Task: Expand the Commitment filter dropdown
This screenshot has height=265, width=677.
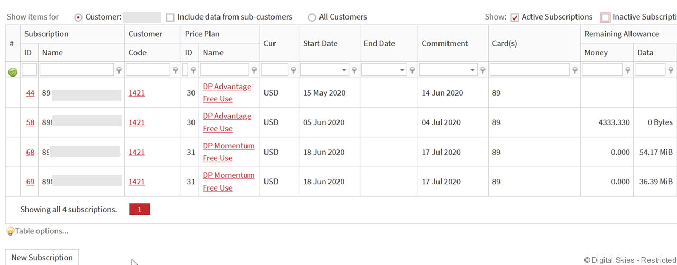Action: tap(472, 70)
